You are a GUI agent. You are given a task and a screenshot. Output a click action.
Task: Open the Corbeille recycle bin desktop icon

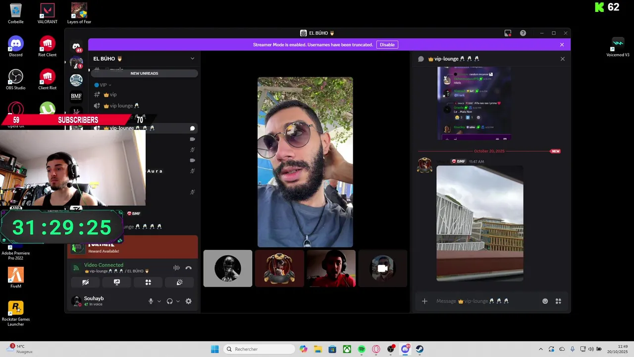click(x=16, y=13)
